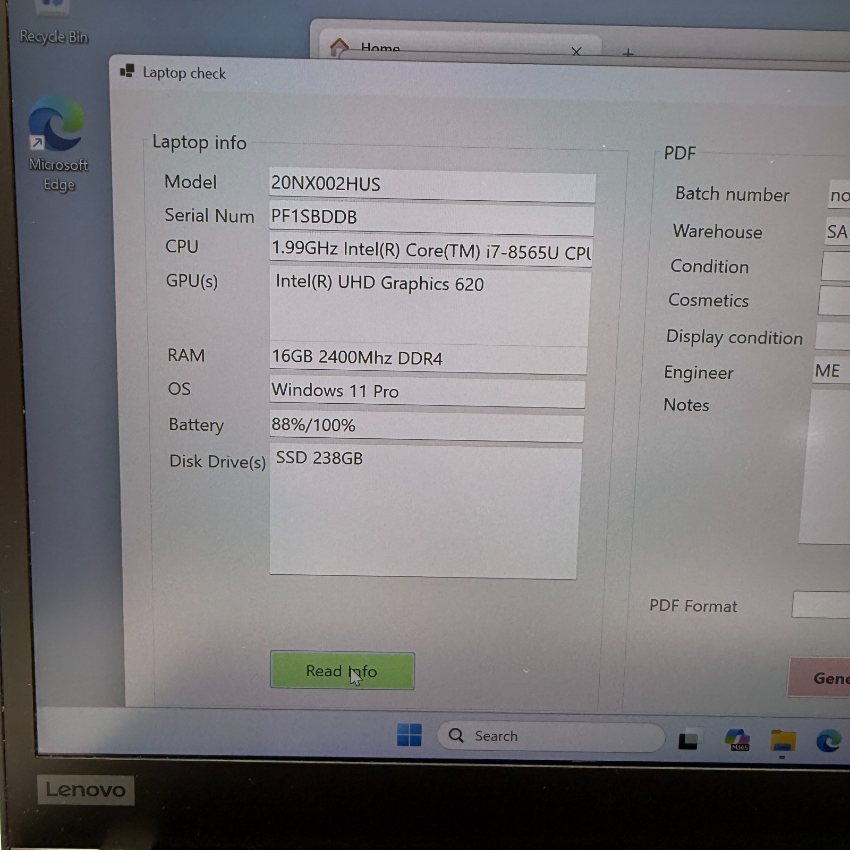Click the Engineer label
Viewport: 850px width, 850px height.
698,373
